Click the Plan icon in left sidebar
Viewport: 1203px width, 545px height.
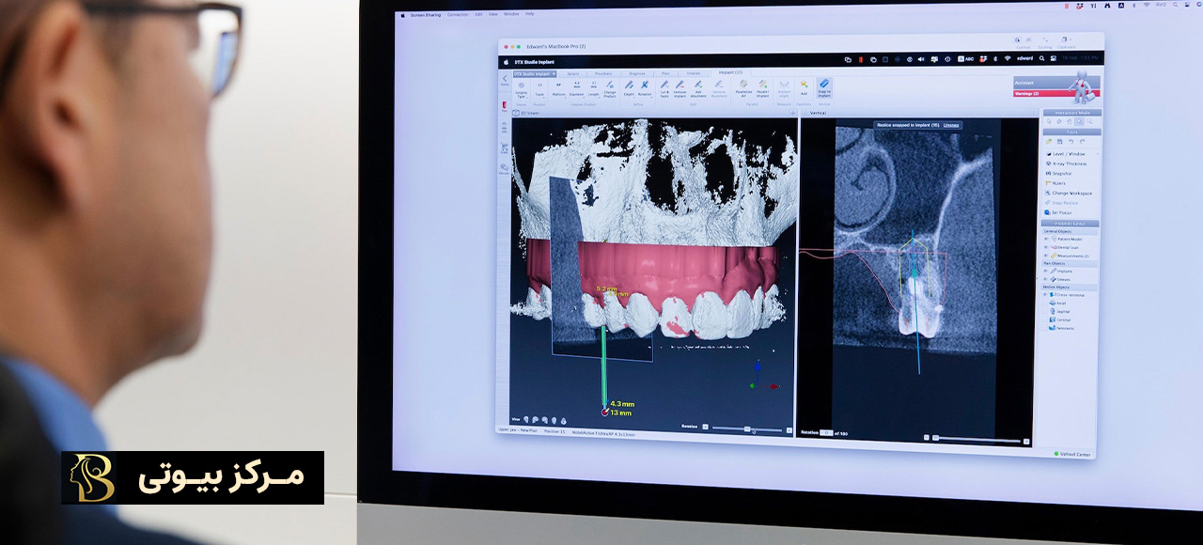[505, 106]
